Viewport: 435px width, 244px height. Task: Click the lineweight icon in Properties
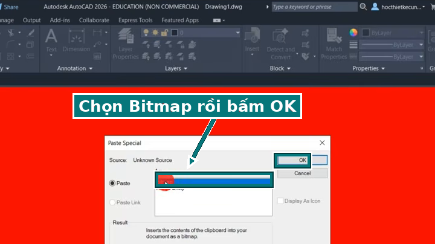[353, 45]
